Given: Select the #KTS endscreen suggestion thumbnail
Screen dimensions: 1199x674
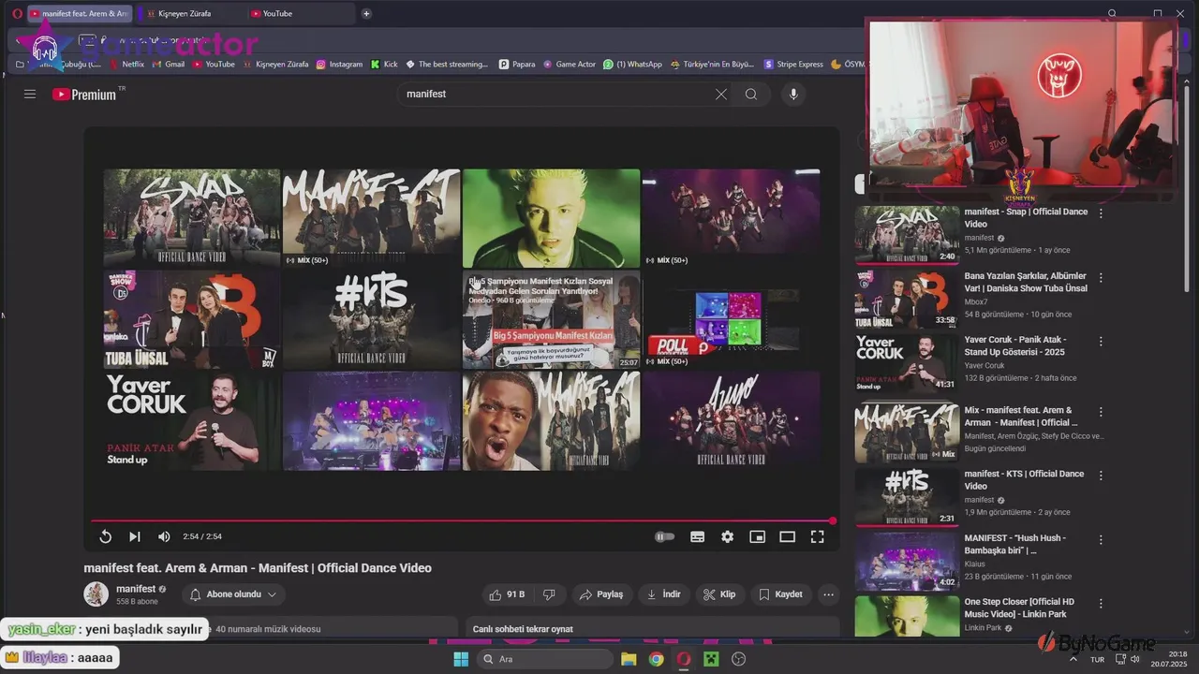Looking at the screenshot, I should (371, 319).
